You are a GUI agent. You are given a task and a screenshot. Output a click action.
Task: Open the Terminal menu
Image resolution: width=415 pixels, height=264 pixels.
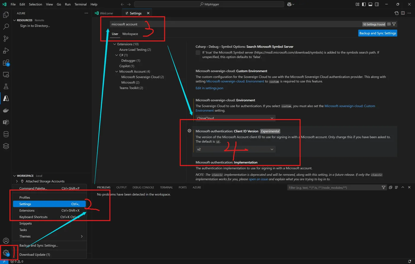81,4
